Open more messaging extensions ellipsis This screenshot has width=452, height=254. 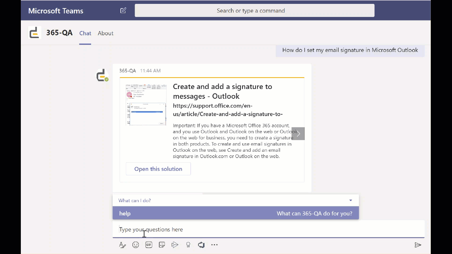pos(214,245)
